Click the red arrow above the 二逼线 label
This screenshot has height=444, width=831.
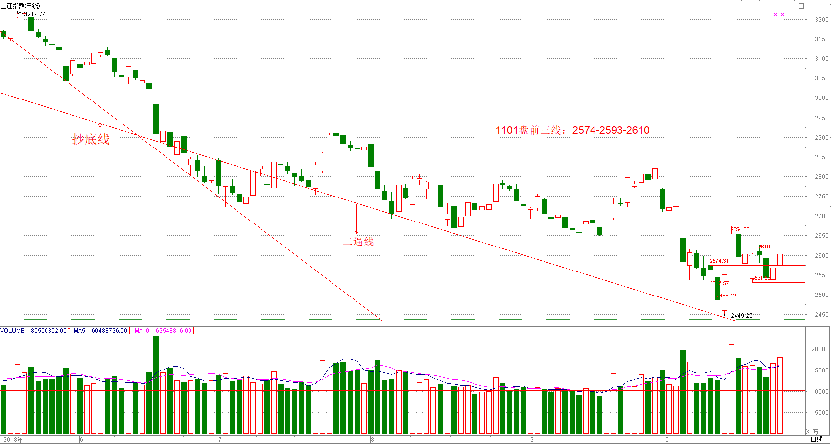(356, 219)
